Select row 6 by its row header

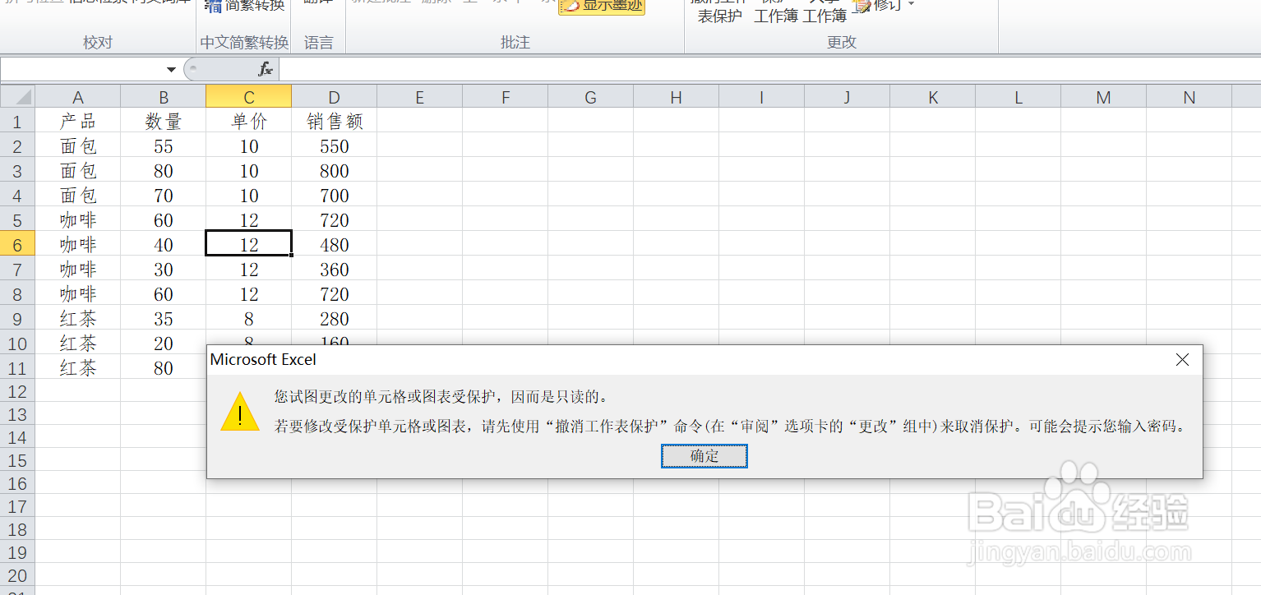[x=17, y=244]
